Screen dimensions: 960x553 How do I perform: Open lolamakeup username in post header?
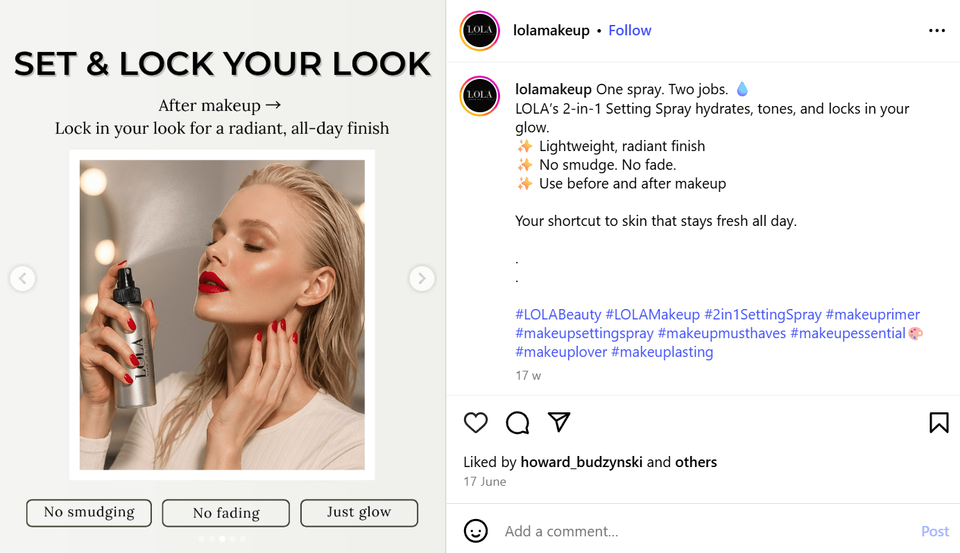click(551, 30)
